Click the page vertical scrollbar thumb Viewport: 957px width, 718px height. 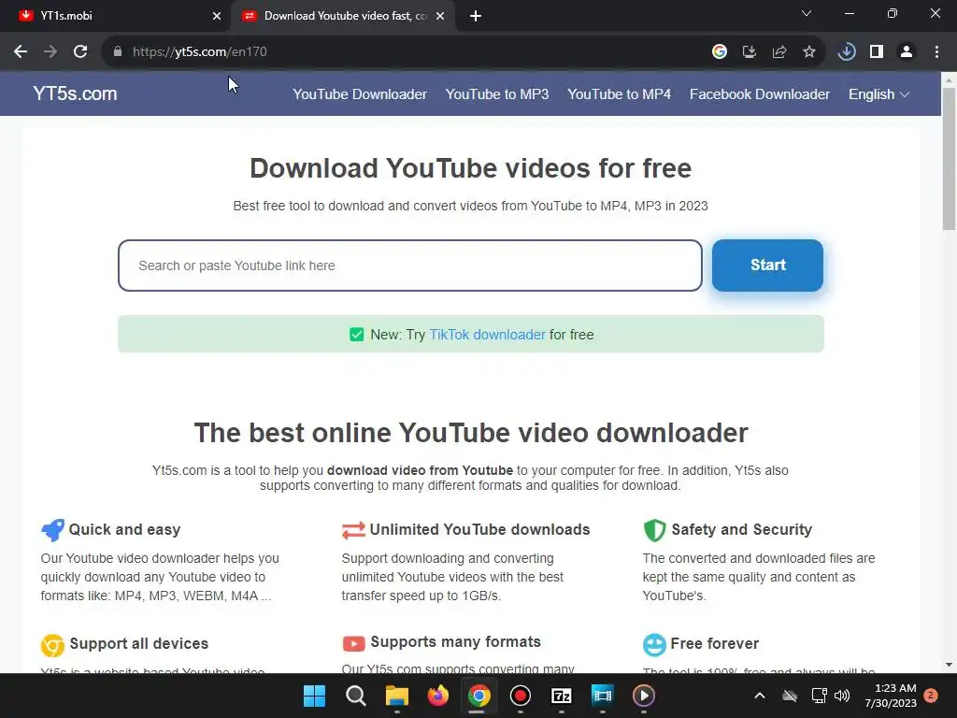coord(949,159)
